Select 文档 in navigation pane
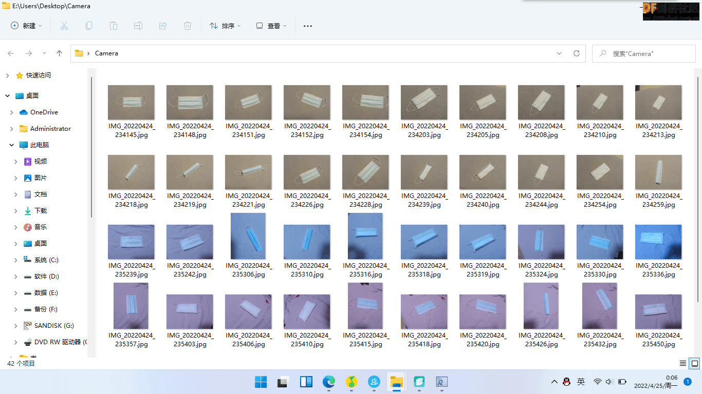The image size is (702, 394). 41,194
